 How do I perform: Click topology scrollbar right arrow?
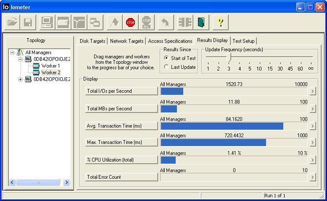(66, 183)
